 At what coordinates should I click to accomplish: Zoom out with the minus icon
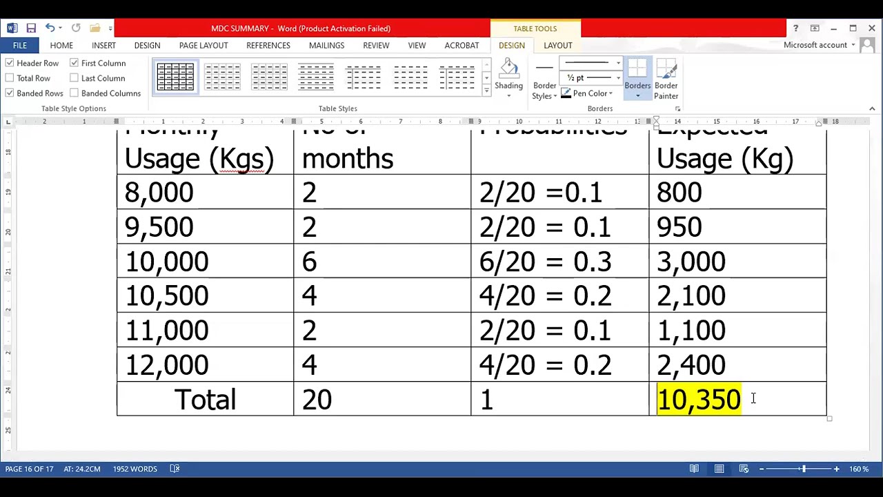[x=762, y=469]
